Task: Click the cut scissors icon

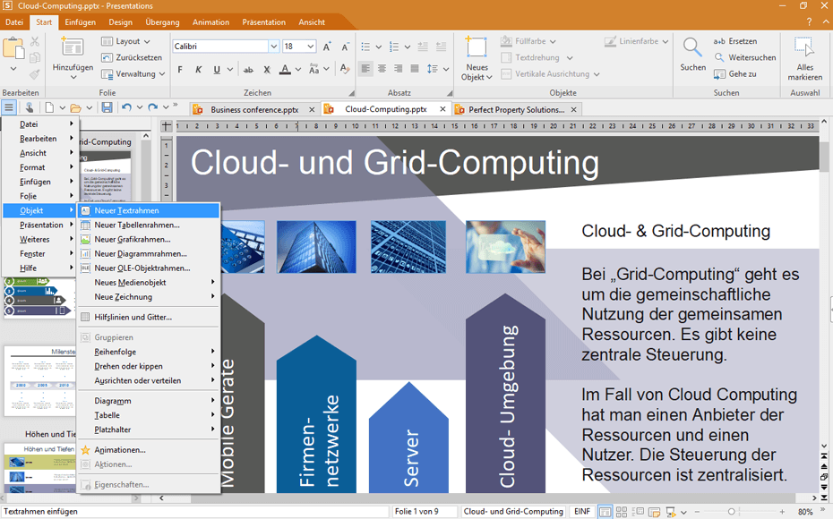Action: [35, 41]
